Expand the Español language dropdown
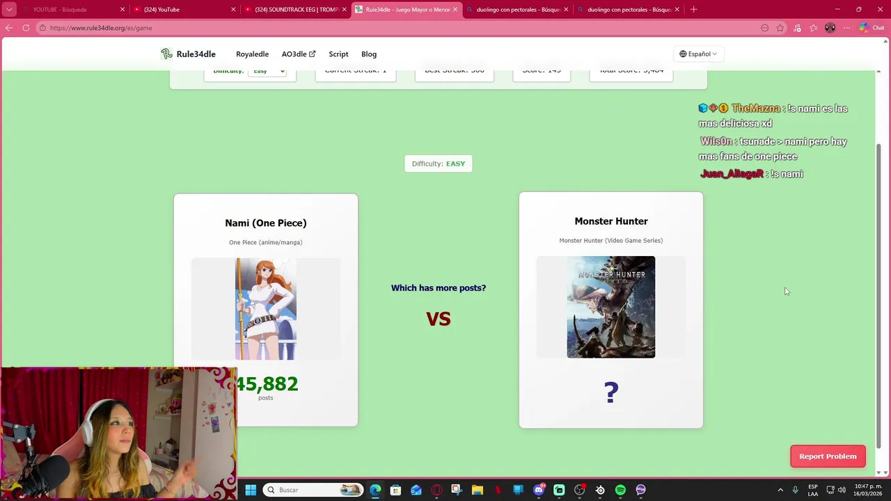The width and height of the screenshot is (891, 501). [698, 54]
